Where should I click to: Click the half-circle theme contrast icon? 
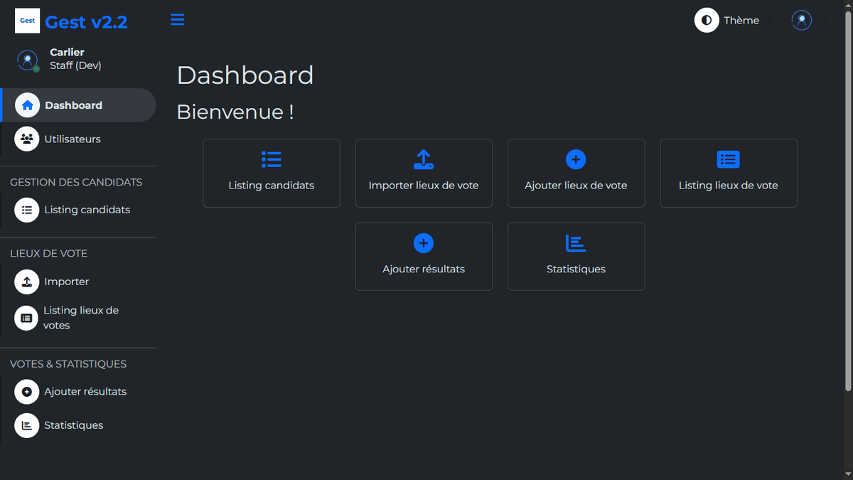tap(707, 21)
